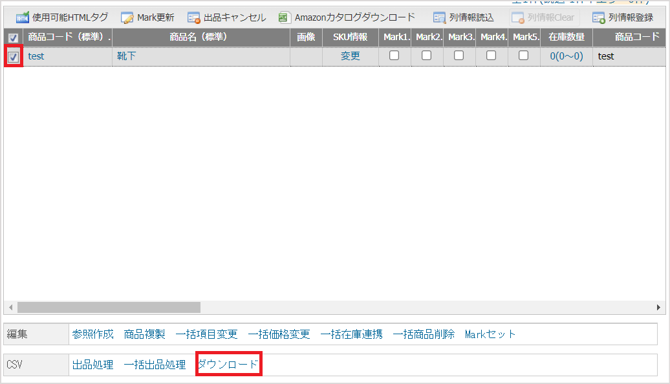Open 使用可能HTMLタグ text label
The width and height of the screenshot is (670, 384).
[70, 17]
